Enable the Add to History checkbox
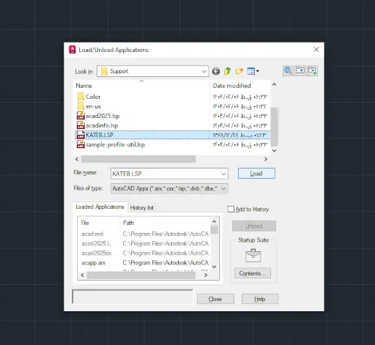 click(x=231, y=209)
